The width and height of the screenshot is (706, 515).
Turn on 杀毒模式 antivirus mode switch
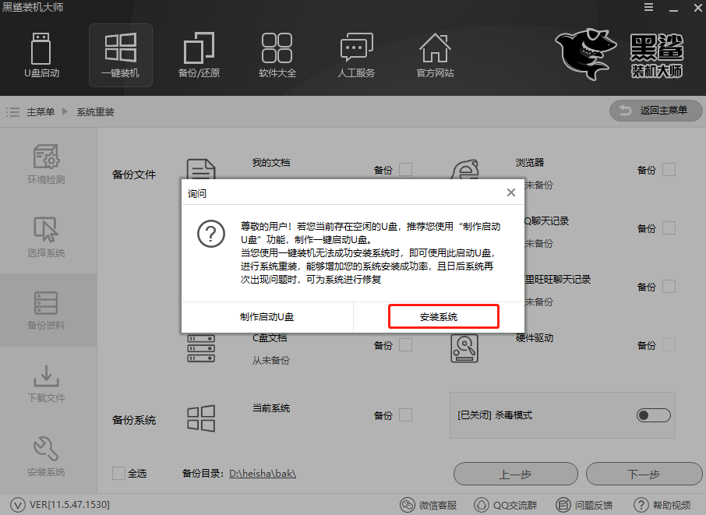(653, 415)
